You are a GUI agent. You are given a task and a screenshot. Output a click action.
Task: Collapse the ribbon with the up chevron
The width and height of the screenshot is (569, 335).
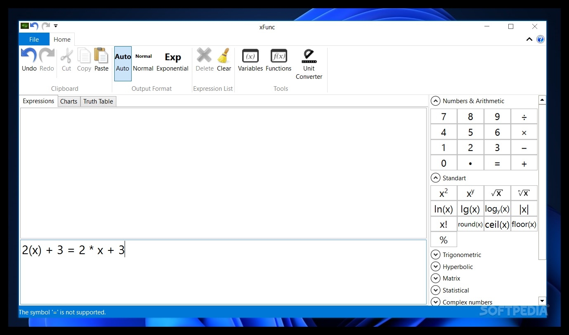coord(529,39)
